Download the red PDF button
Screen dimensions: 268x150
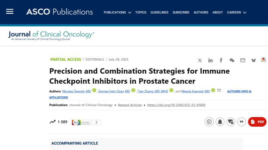click(x=257, y=122)
